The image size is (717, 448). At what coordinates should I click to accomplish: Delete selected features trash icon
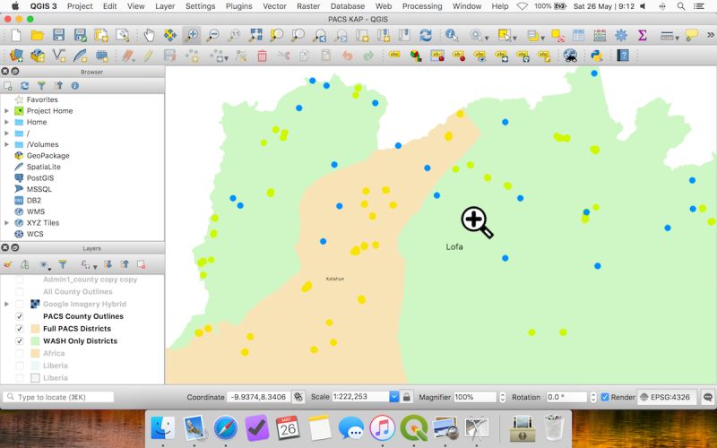(262, 56)
